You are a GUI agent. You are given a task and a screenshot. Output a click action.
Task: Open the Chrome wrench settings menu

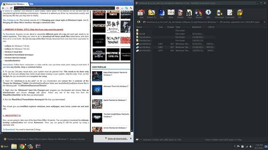(x=131, y=8)
